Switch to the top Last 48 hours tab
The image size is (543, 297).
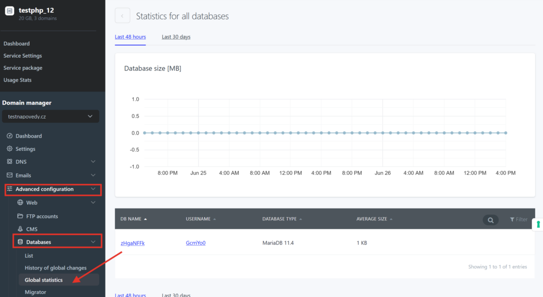click(130, 37)
